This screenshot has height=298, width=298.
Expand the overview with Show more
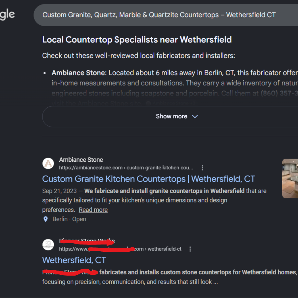pyautogui.click(x=170, y=116)
